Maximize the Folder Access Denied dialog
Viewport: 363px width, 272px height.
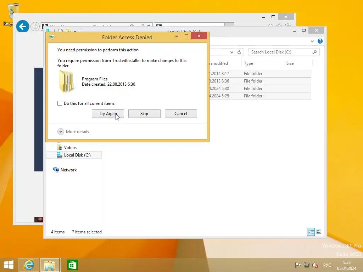pos(186,36)
